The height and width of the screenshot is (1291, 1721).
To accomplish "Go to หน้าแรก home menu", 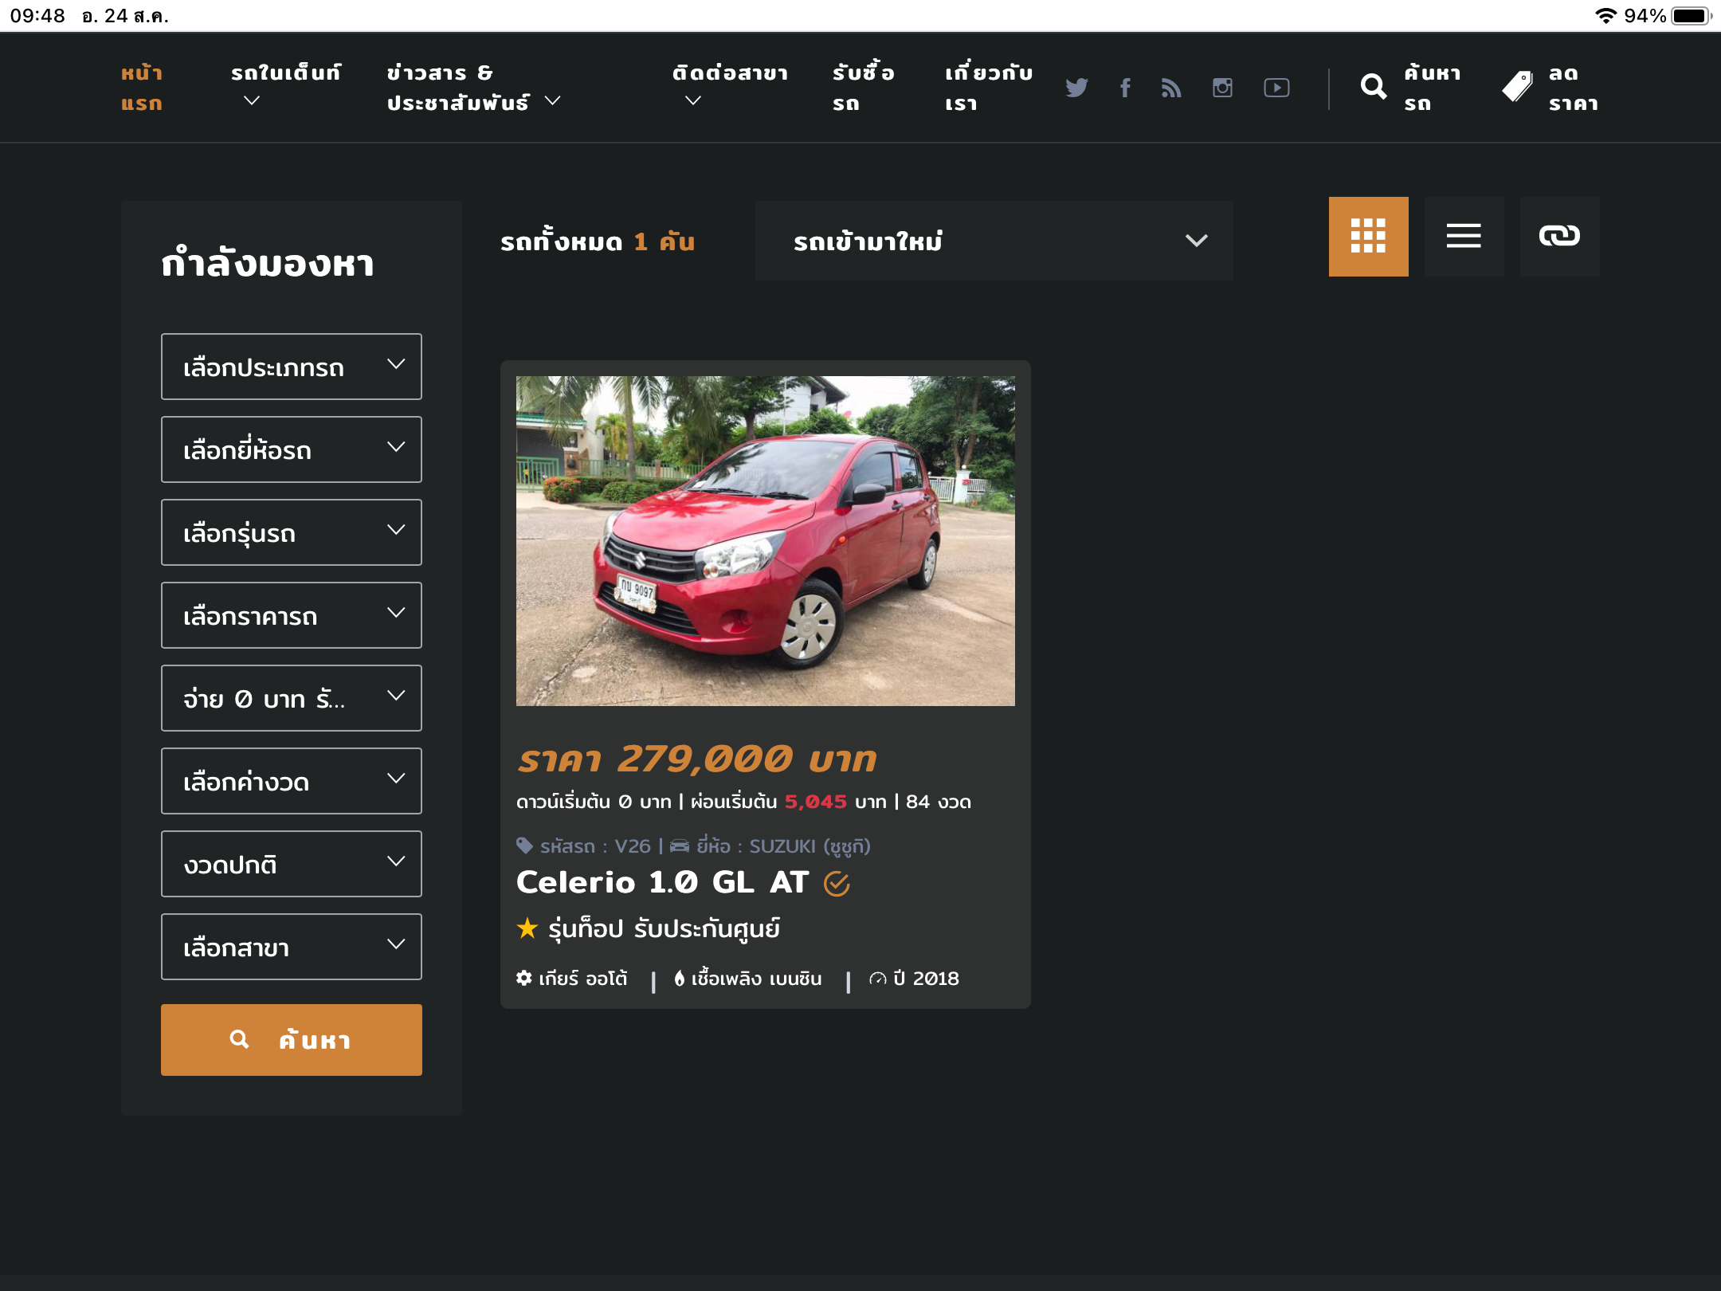I will point(142,88).
